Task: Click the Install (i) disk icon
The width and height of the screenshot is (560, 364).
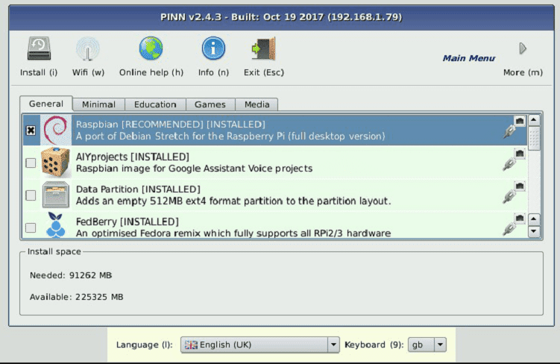Action: click(x=39, y=48)
